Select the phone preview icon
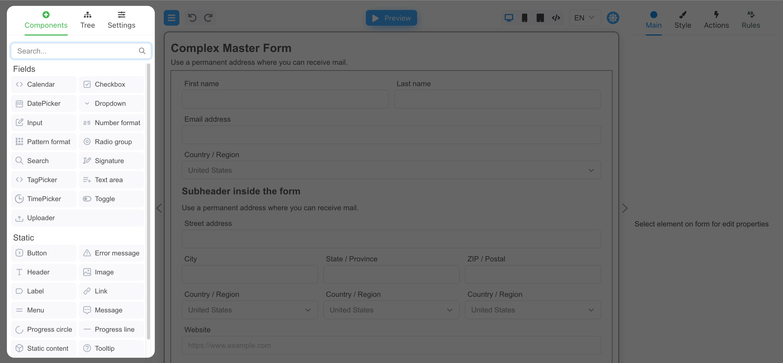 coord(524,17)
